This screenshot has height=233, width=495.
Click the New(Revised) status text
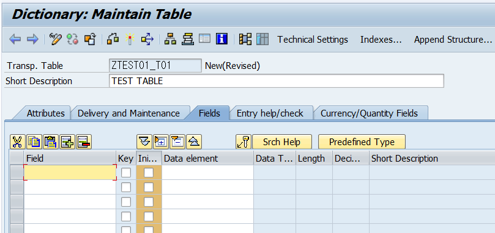point(233,66)
